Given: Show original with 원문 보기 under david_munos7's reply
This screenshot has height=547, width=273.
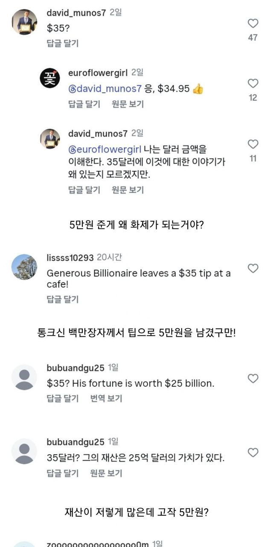Looking at the screenshot, I should coord(128,190).
